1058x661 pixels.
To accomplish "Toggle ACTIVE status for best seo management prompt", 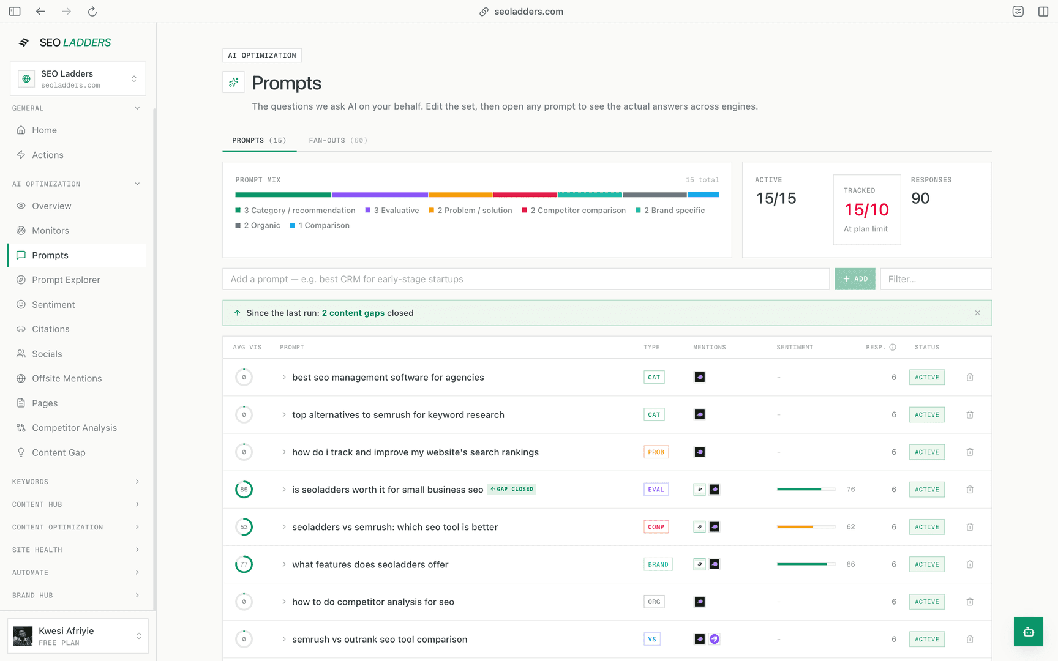I will (x=926, y=378).
